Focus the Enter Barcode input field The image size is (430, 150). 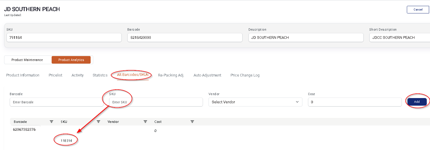(56, 102)
